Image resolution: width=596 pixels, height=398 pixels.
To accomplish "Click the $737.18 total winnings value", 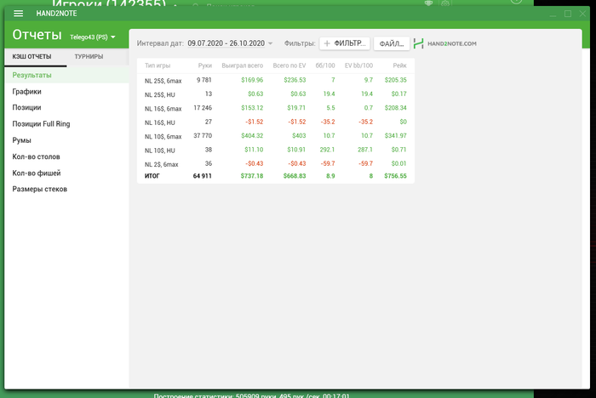I will click(252, 176).
